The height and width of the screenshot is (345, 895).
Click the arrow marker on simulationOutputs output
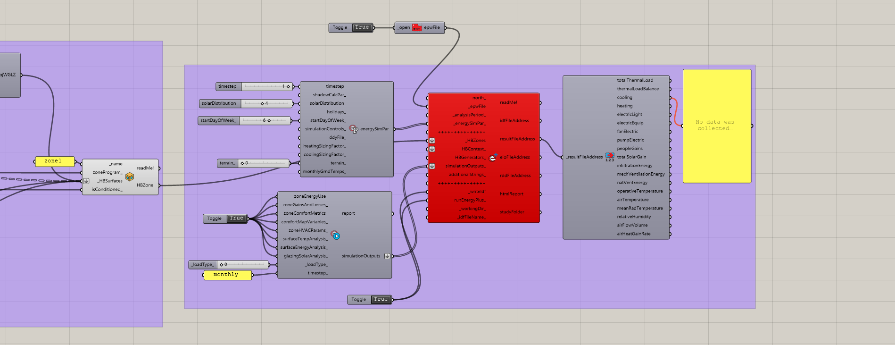tap(387, 256)
